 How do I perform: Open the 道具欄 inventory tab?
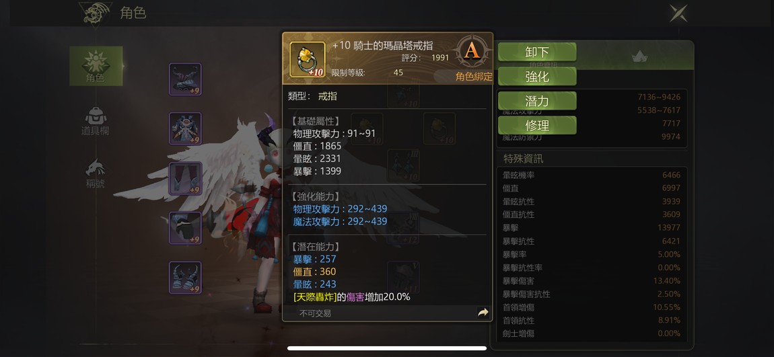click(96, 121)
